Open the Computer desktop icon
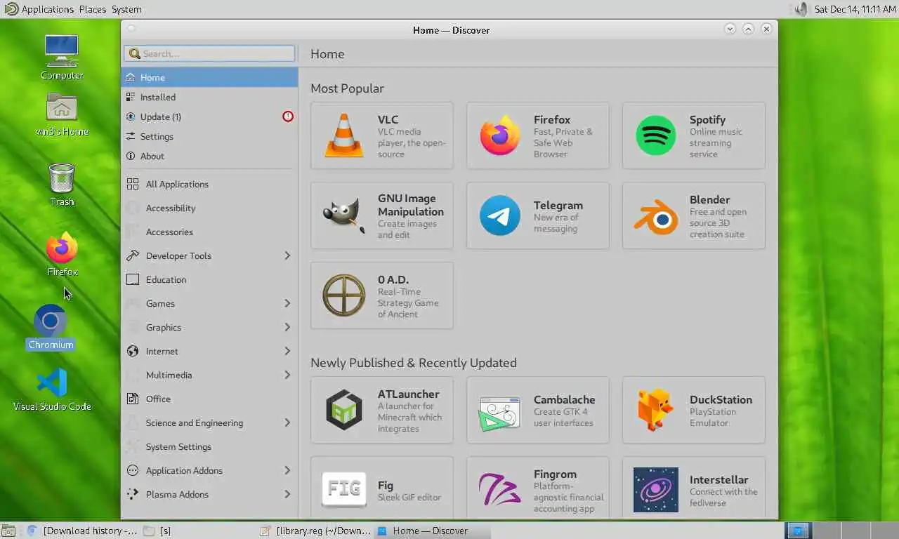 (62, 51)
